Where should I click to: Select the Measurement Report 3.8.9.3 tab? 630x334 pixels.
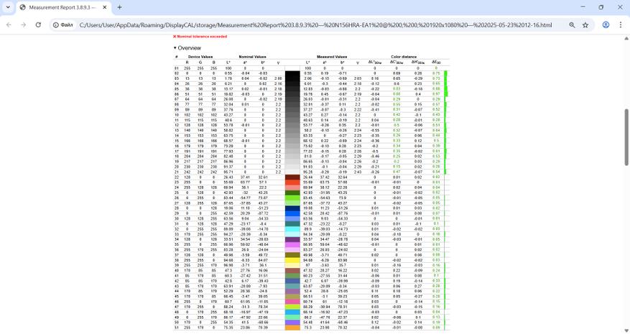click(x=63, y=7)
